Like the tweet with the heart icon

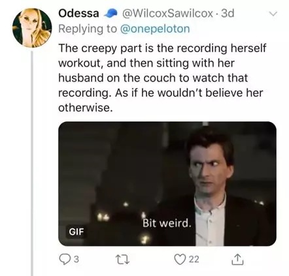point(180,259)
